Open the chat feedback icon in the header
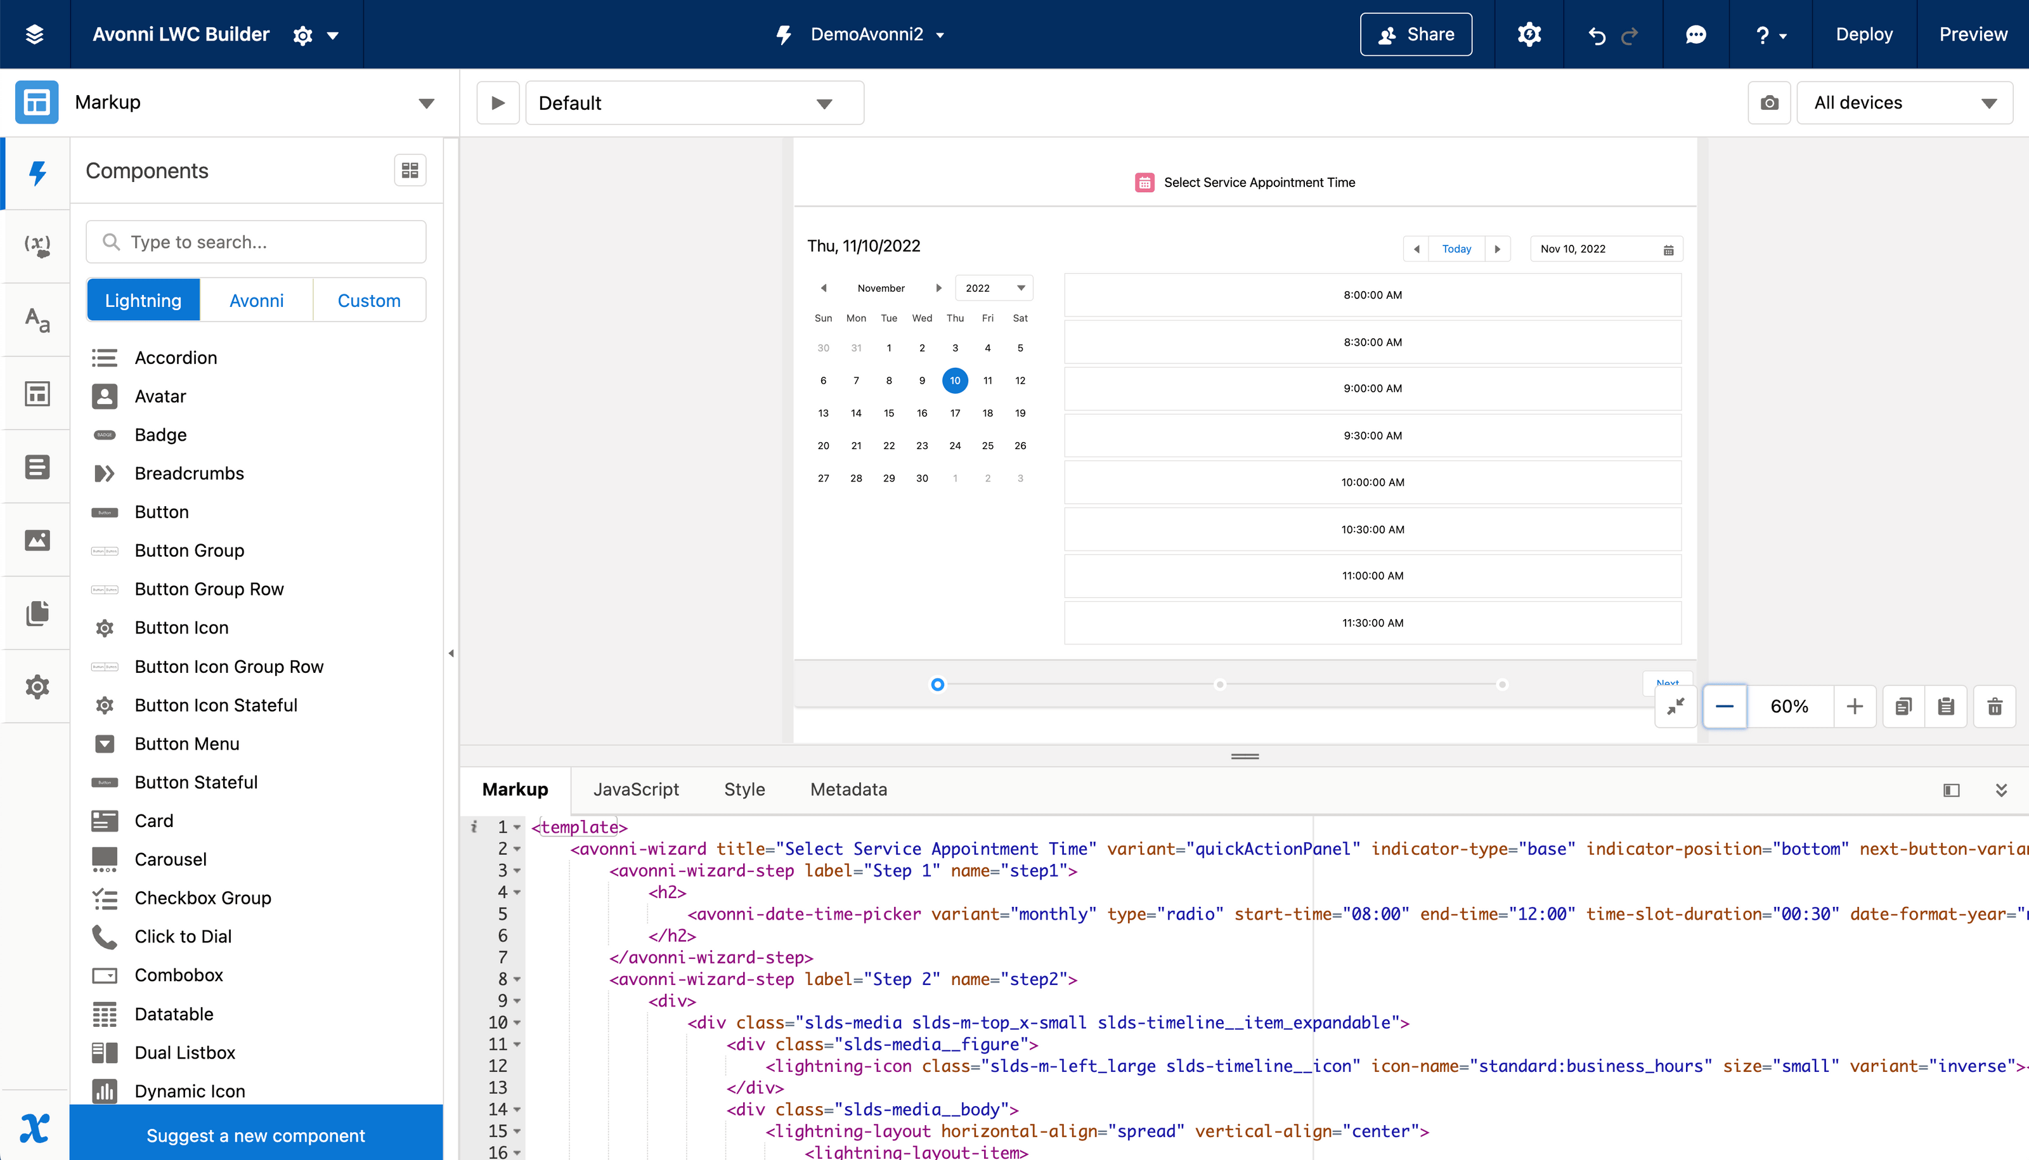This screenshot has height=1160, width=2029. pos(1696,34)
